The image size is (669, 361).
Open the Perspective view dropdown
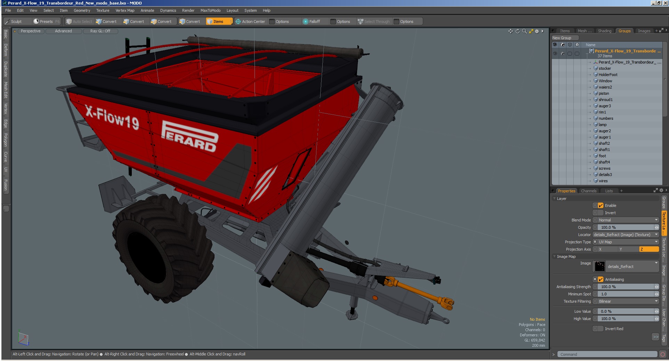(x=31, y=31)
